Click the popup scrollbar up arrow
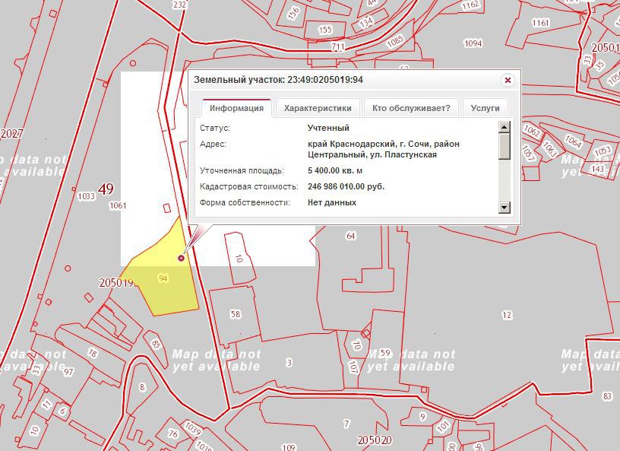The height and width of the screenshot is (451, 620). click(505, 127)
